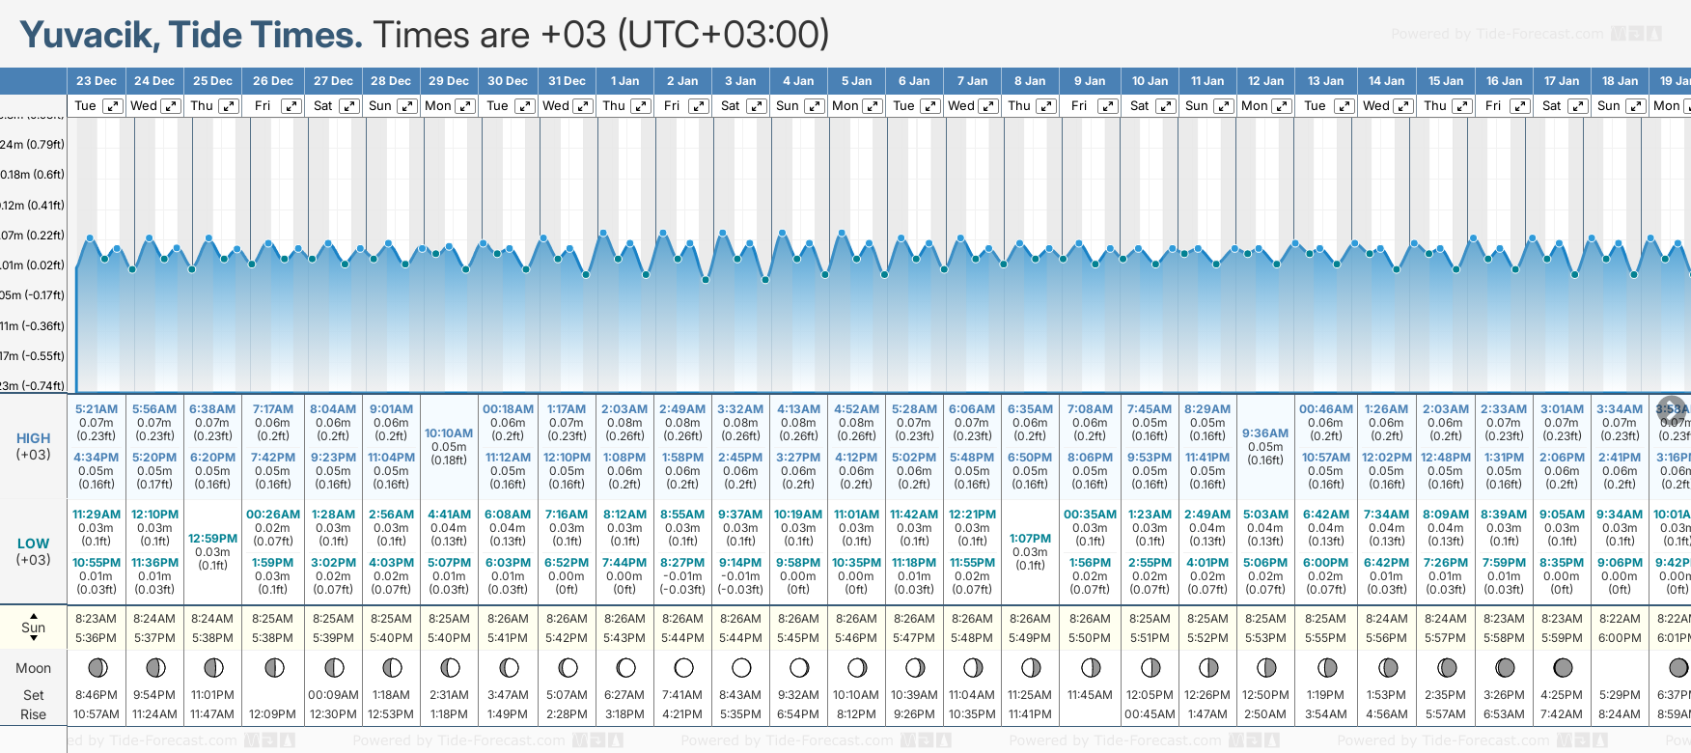This screenshot has width=1691, height=753.
Task: Click moon phase icon for 3 Jan
Action: 741,667
